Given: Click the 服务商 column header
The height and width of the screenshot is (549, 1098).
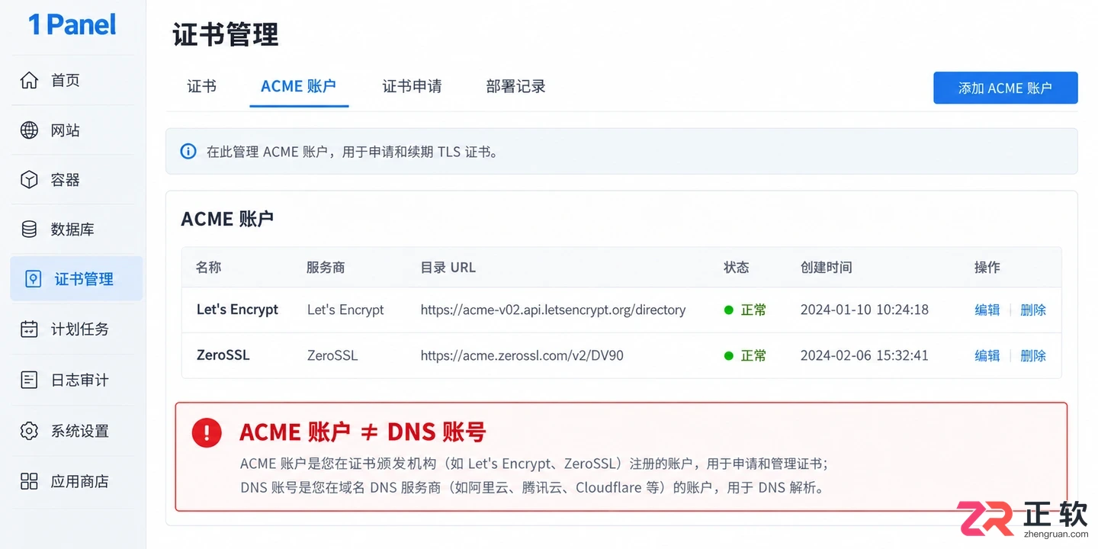Looking at the screenshot, I should click(326, 268).
